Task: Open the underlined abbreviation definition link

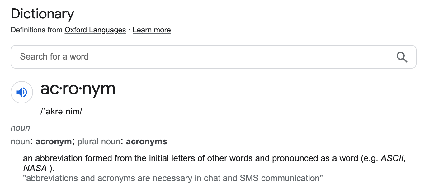Action: 59,158
